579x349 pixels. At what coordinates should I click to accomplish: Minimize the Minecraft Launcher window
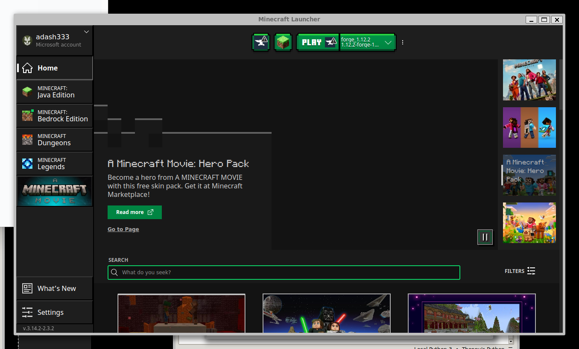click(x=532, y=20)
